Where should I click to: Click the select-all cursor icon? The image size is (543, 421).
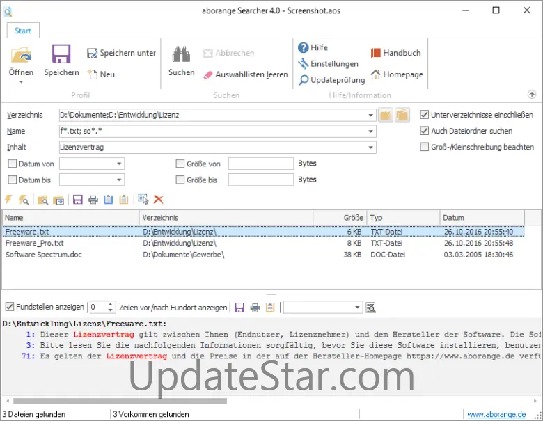143,200
